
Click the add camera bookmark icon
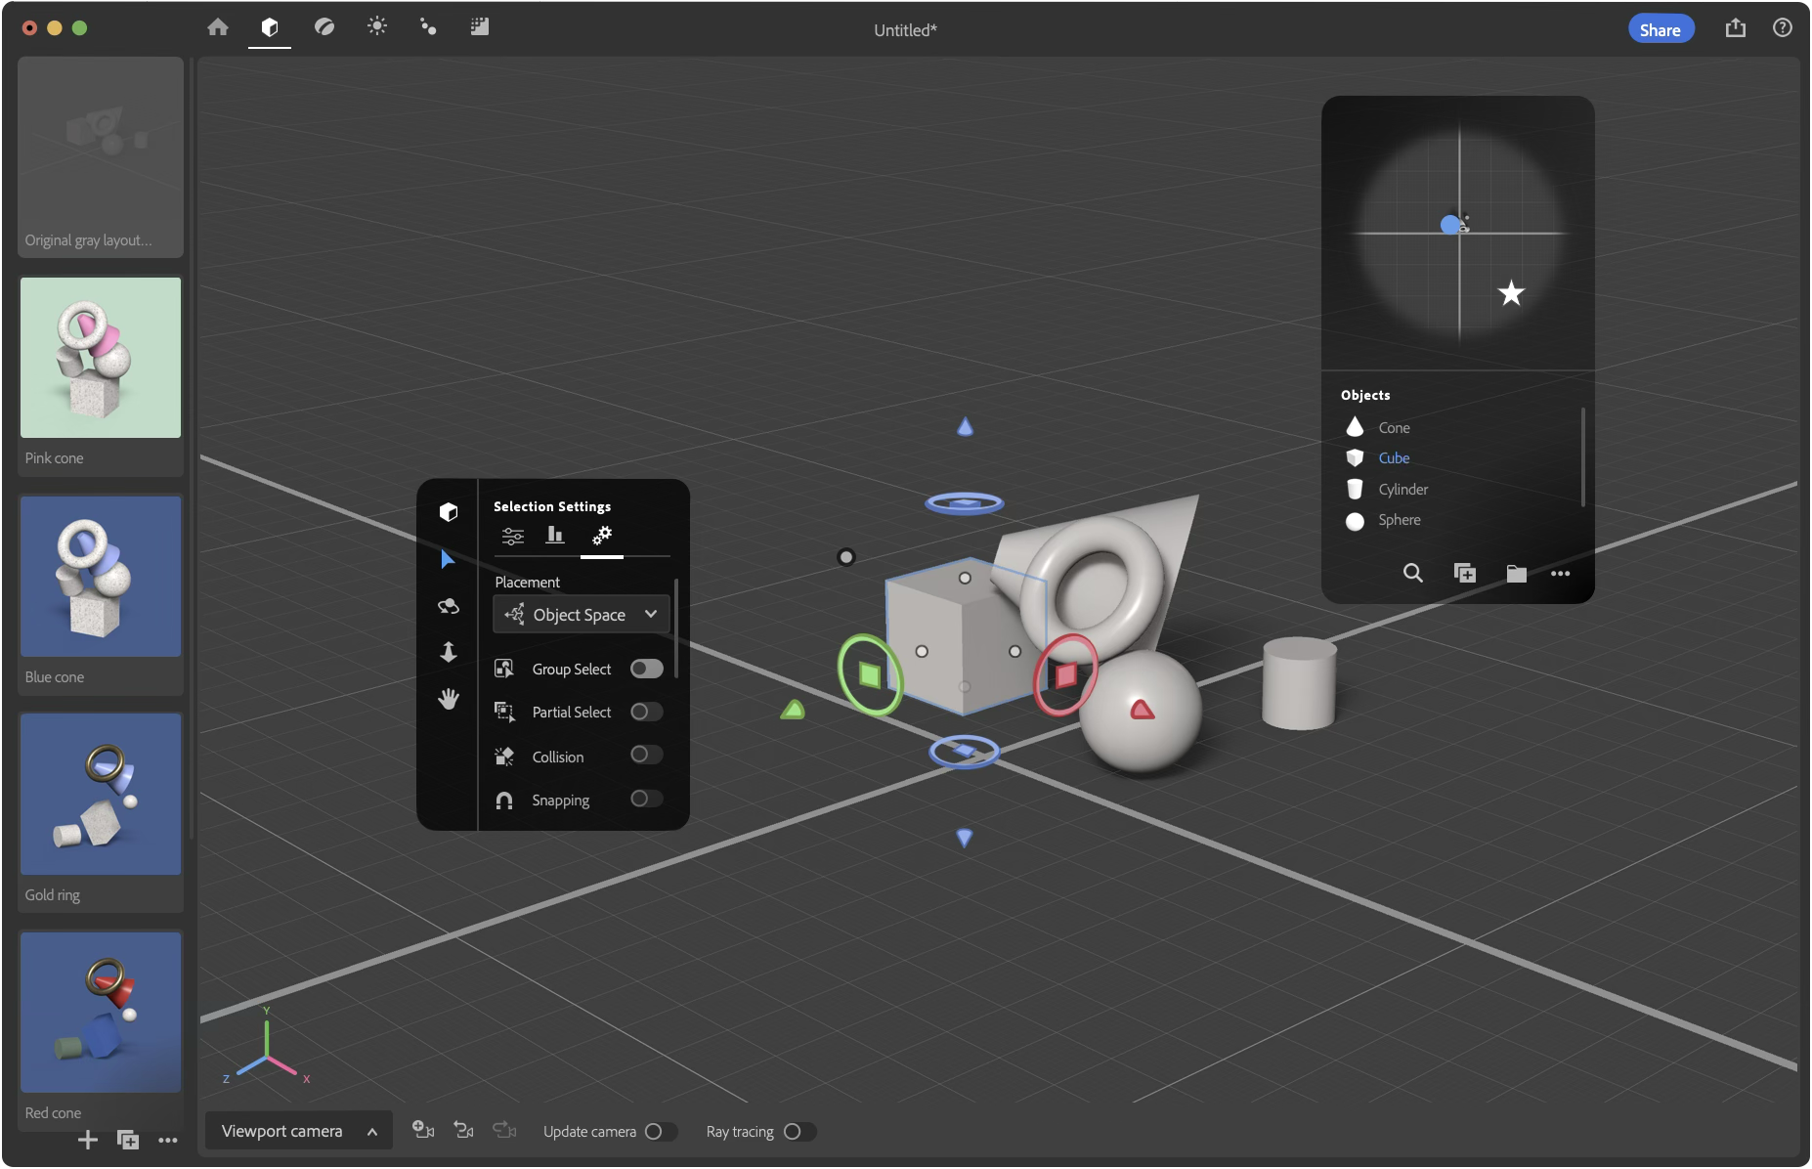[423, 1131]
